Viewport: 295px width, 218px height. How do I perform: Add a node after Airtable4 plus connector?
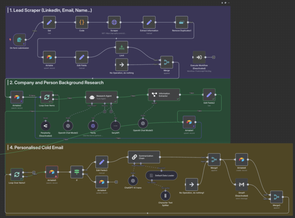coord(116,182)
